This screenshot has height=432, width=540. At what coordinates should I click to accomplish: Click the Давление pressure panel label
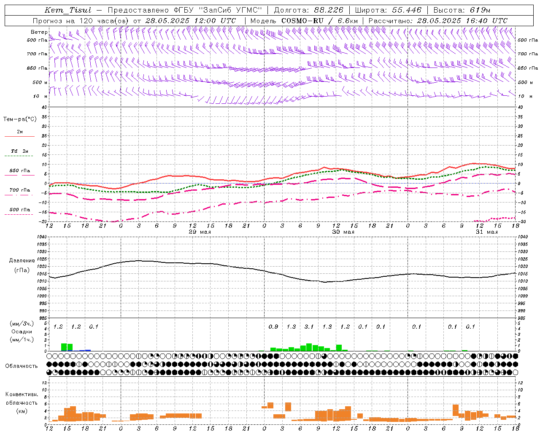22,261
